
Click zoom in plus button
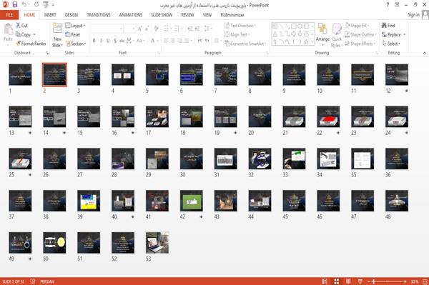tap(405, 281)
